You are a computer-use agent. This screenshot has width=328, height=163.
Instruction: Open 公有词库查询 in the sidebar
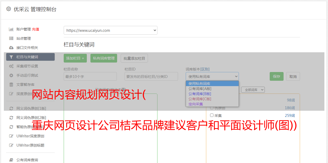(27, 160)
